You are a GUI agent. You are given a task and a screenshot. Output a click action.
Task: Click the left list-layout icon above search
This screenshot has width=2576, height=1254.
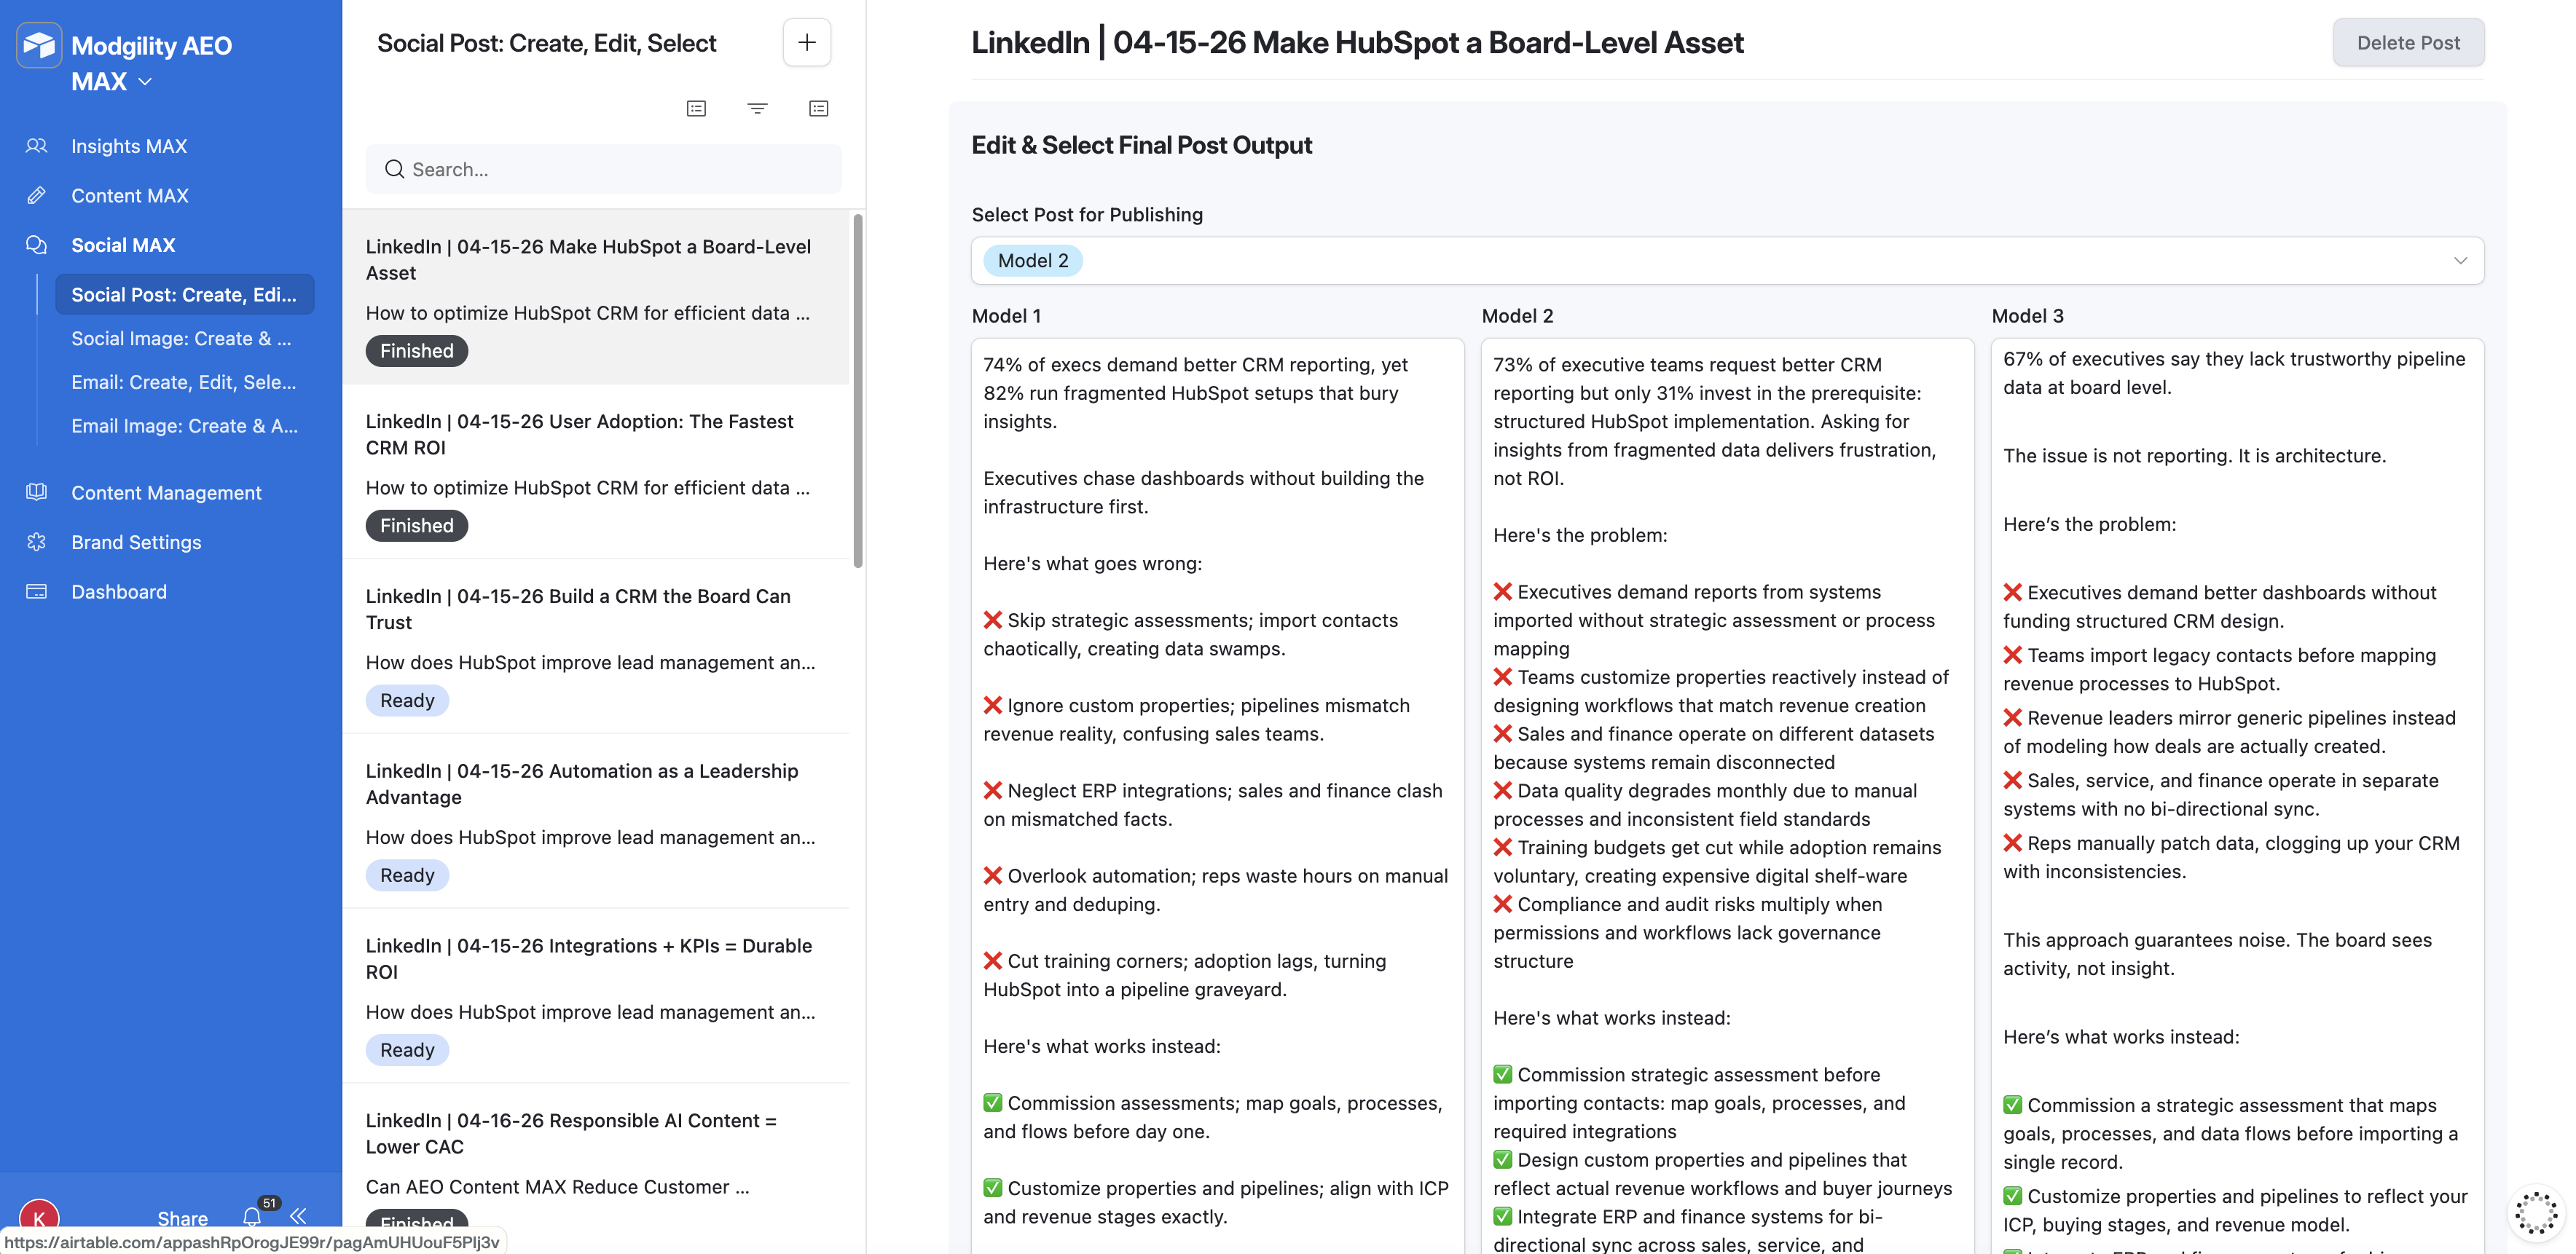[697, 108]
